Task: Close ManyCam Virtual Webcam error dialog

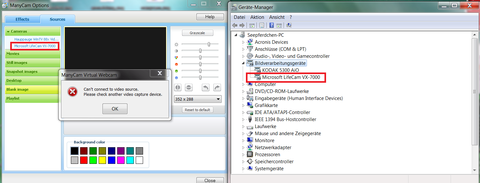Action: pos(160,74)
